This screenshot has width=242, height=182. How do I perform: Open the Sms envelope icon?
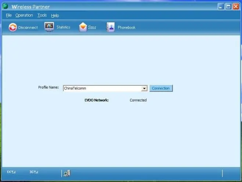tap(83, 27)
